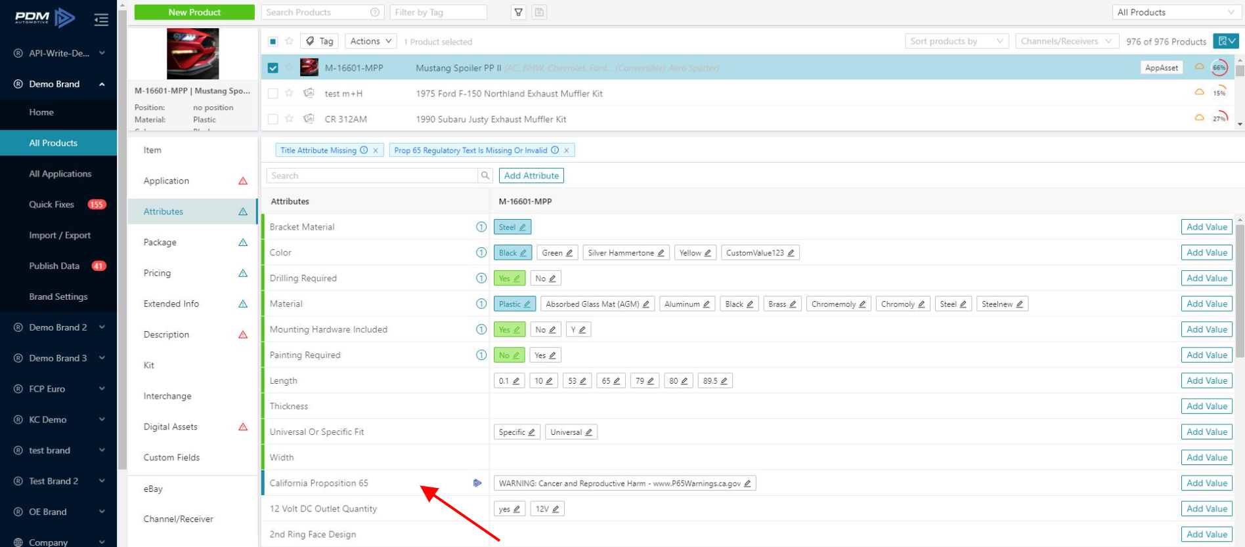
Task: Click the cloud icon on M-16601-MPP row
Action: coord(1199,67)
